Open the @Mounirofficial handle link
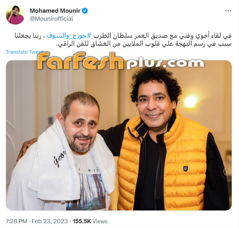 [x=52, y=19]
